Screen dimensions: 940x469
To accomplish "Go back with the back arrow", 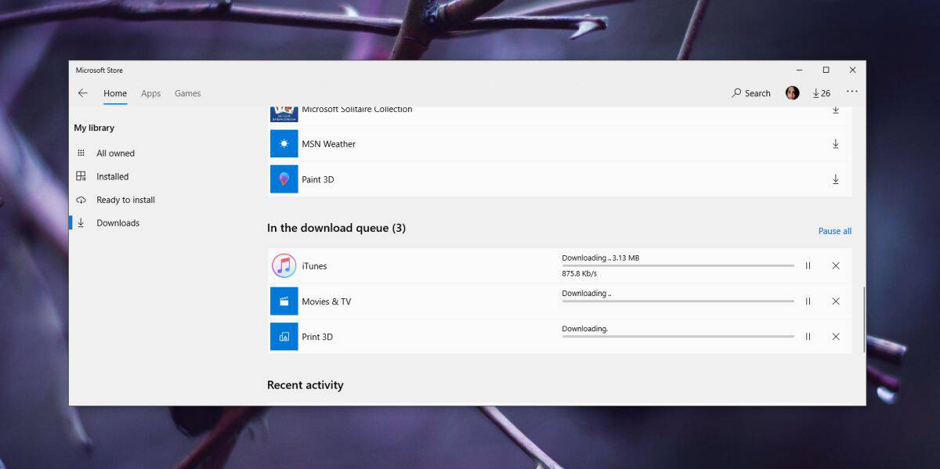I will (x=83, y=93).
